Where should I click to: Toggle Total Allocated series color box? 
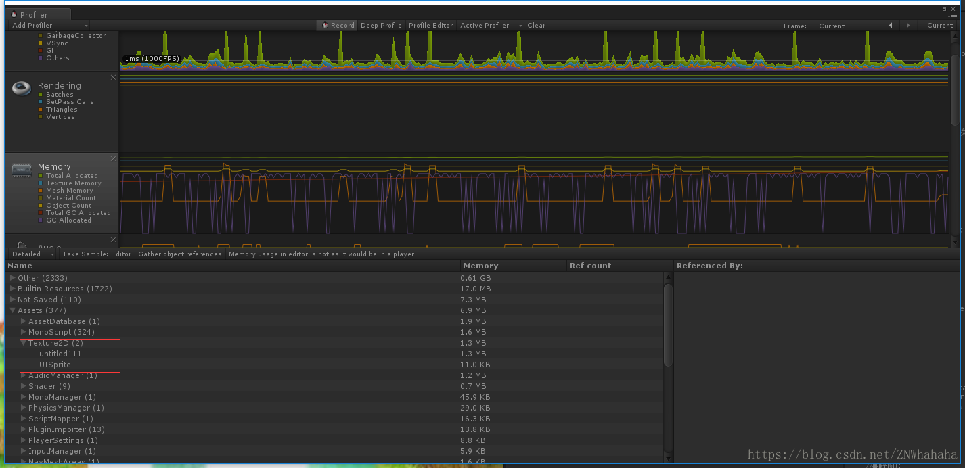[41, 176]
